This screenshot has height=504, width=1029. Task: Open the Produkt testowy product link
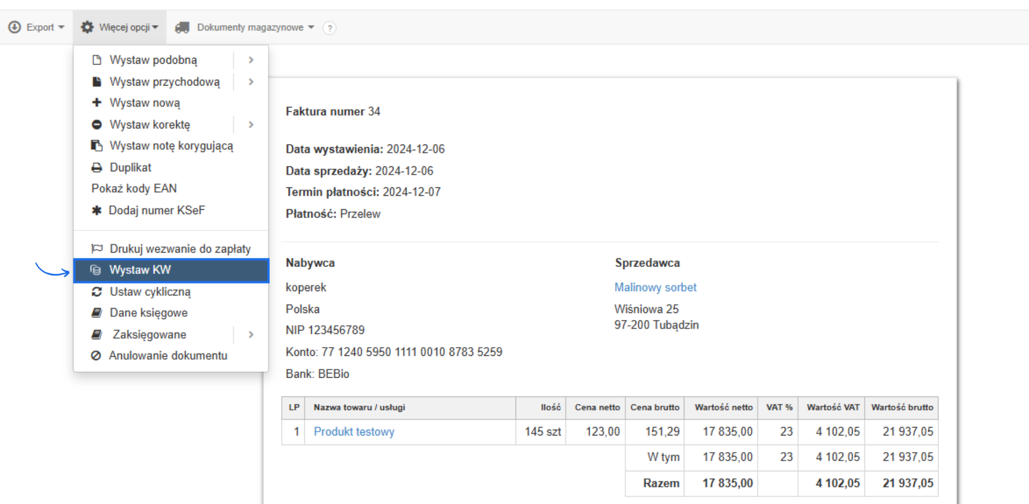click(354, 432)
